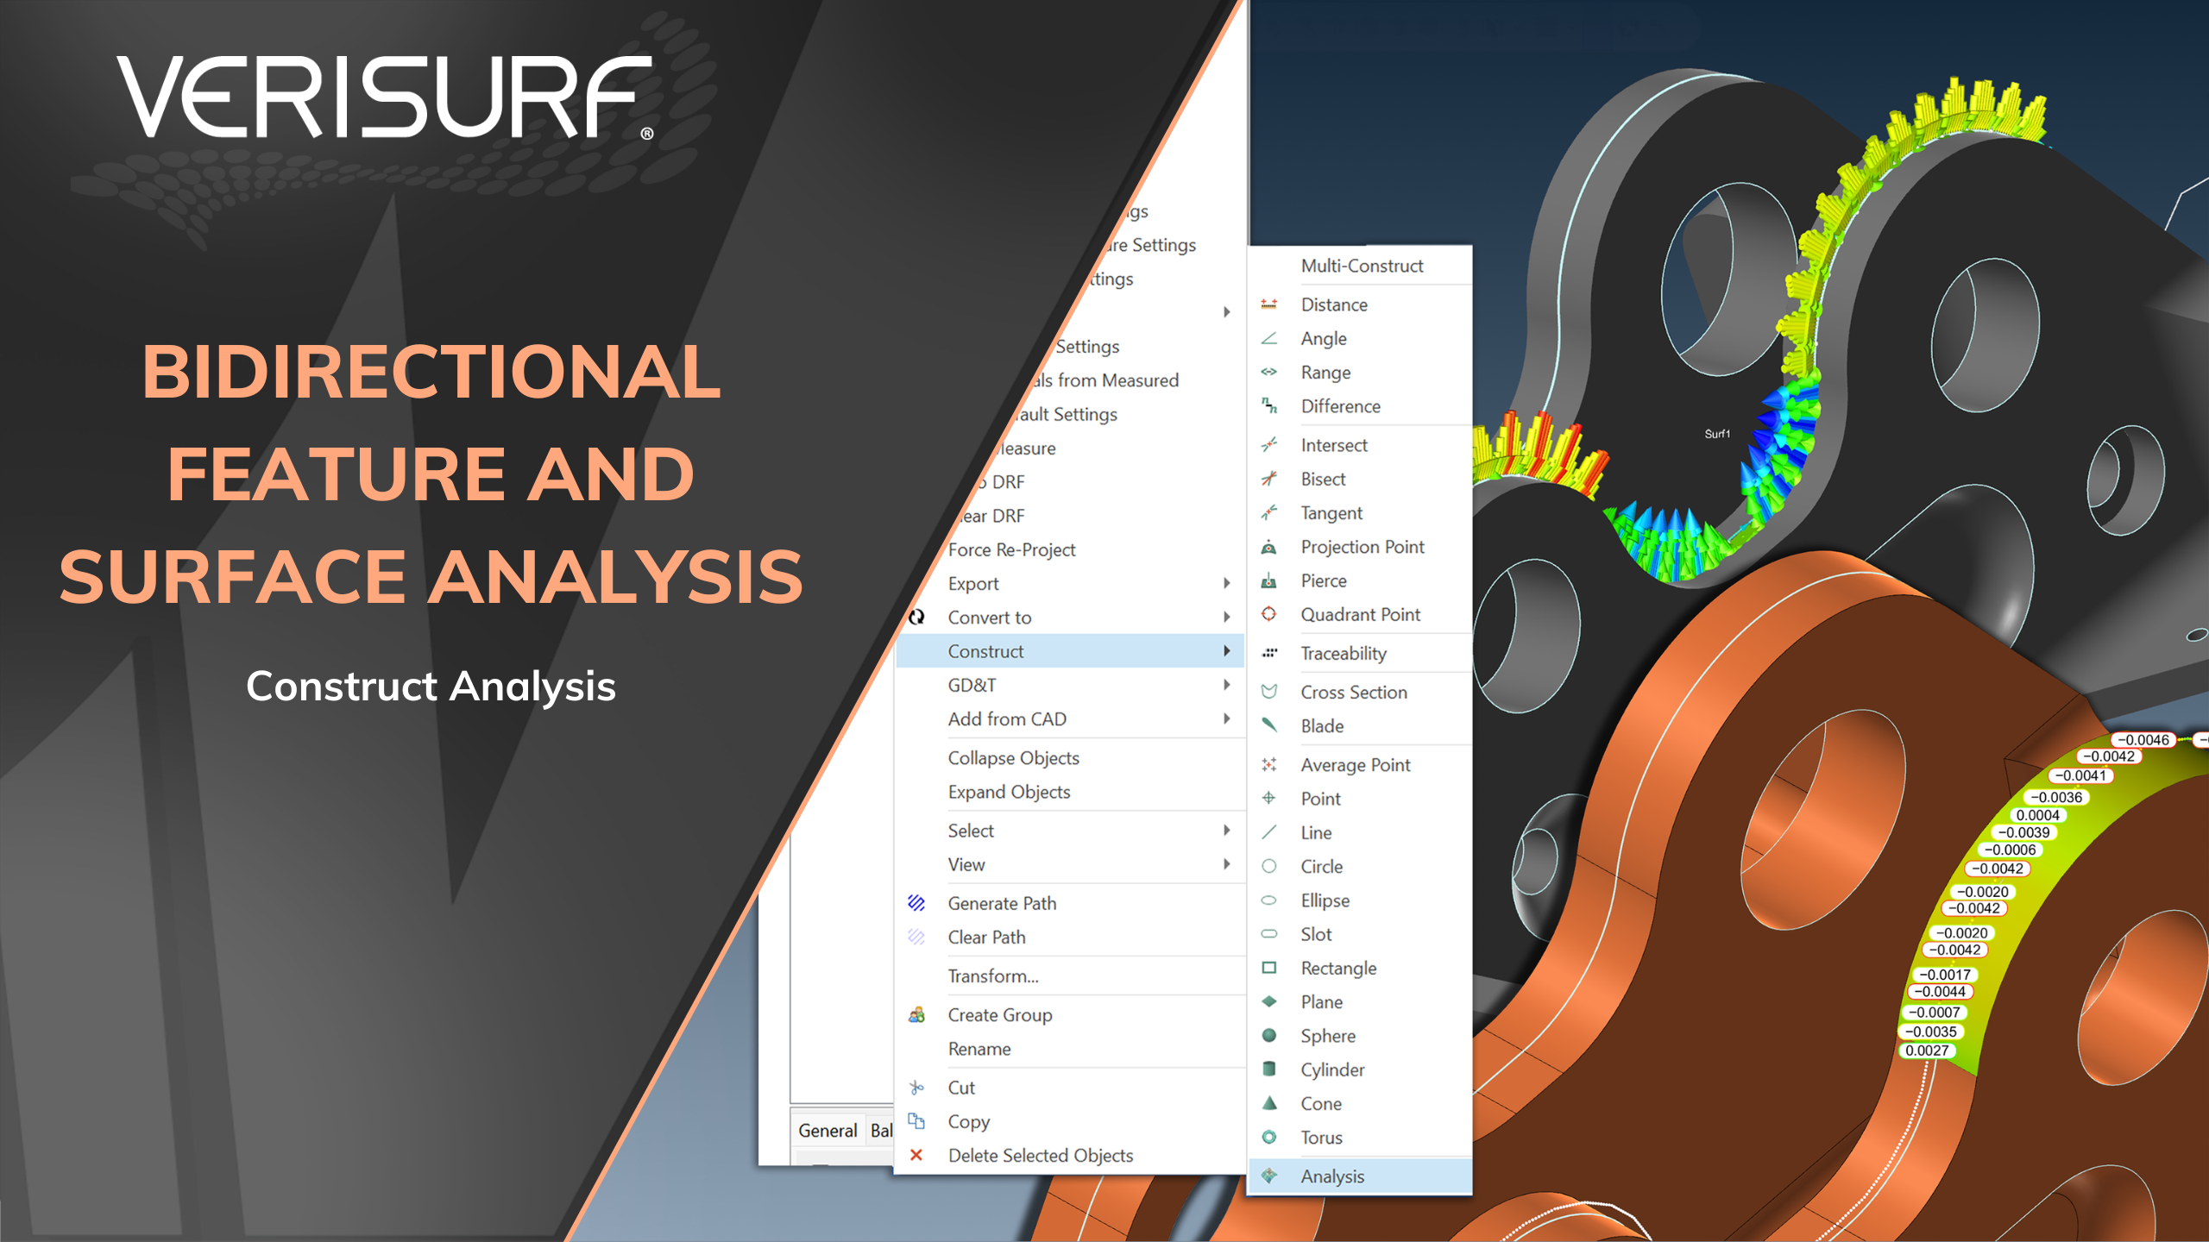Viewport: 2209px width, 1242px height.
Task: Click the Pierce icon
Action: point(1268,580)
